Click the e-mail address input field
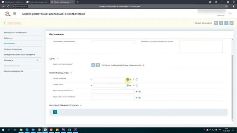The image size is (237, 133). [113, 92]
